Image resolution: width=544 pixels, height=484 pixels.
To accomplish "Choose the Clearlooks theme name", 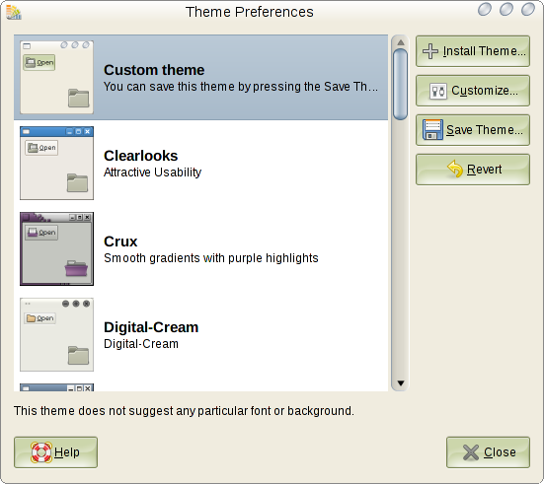I will [140, 156].
